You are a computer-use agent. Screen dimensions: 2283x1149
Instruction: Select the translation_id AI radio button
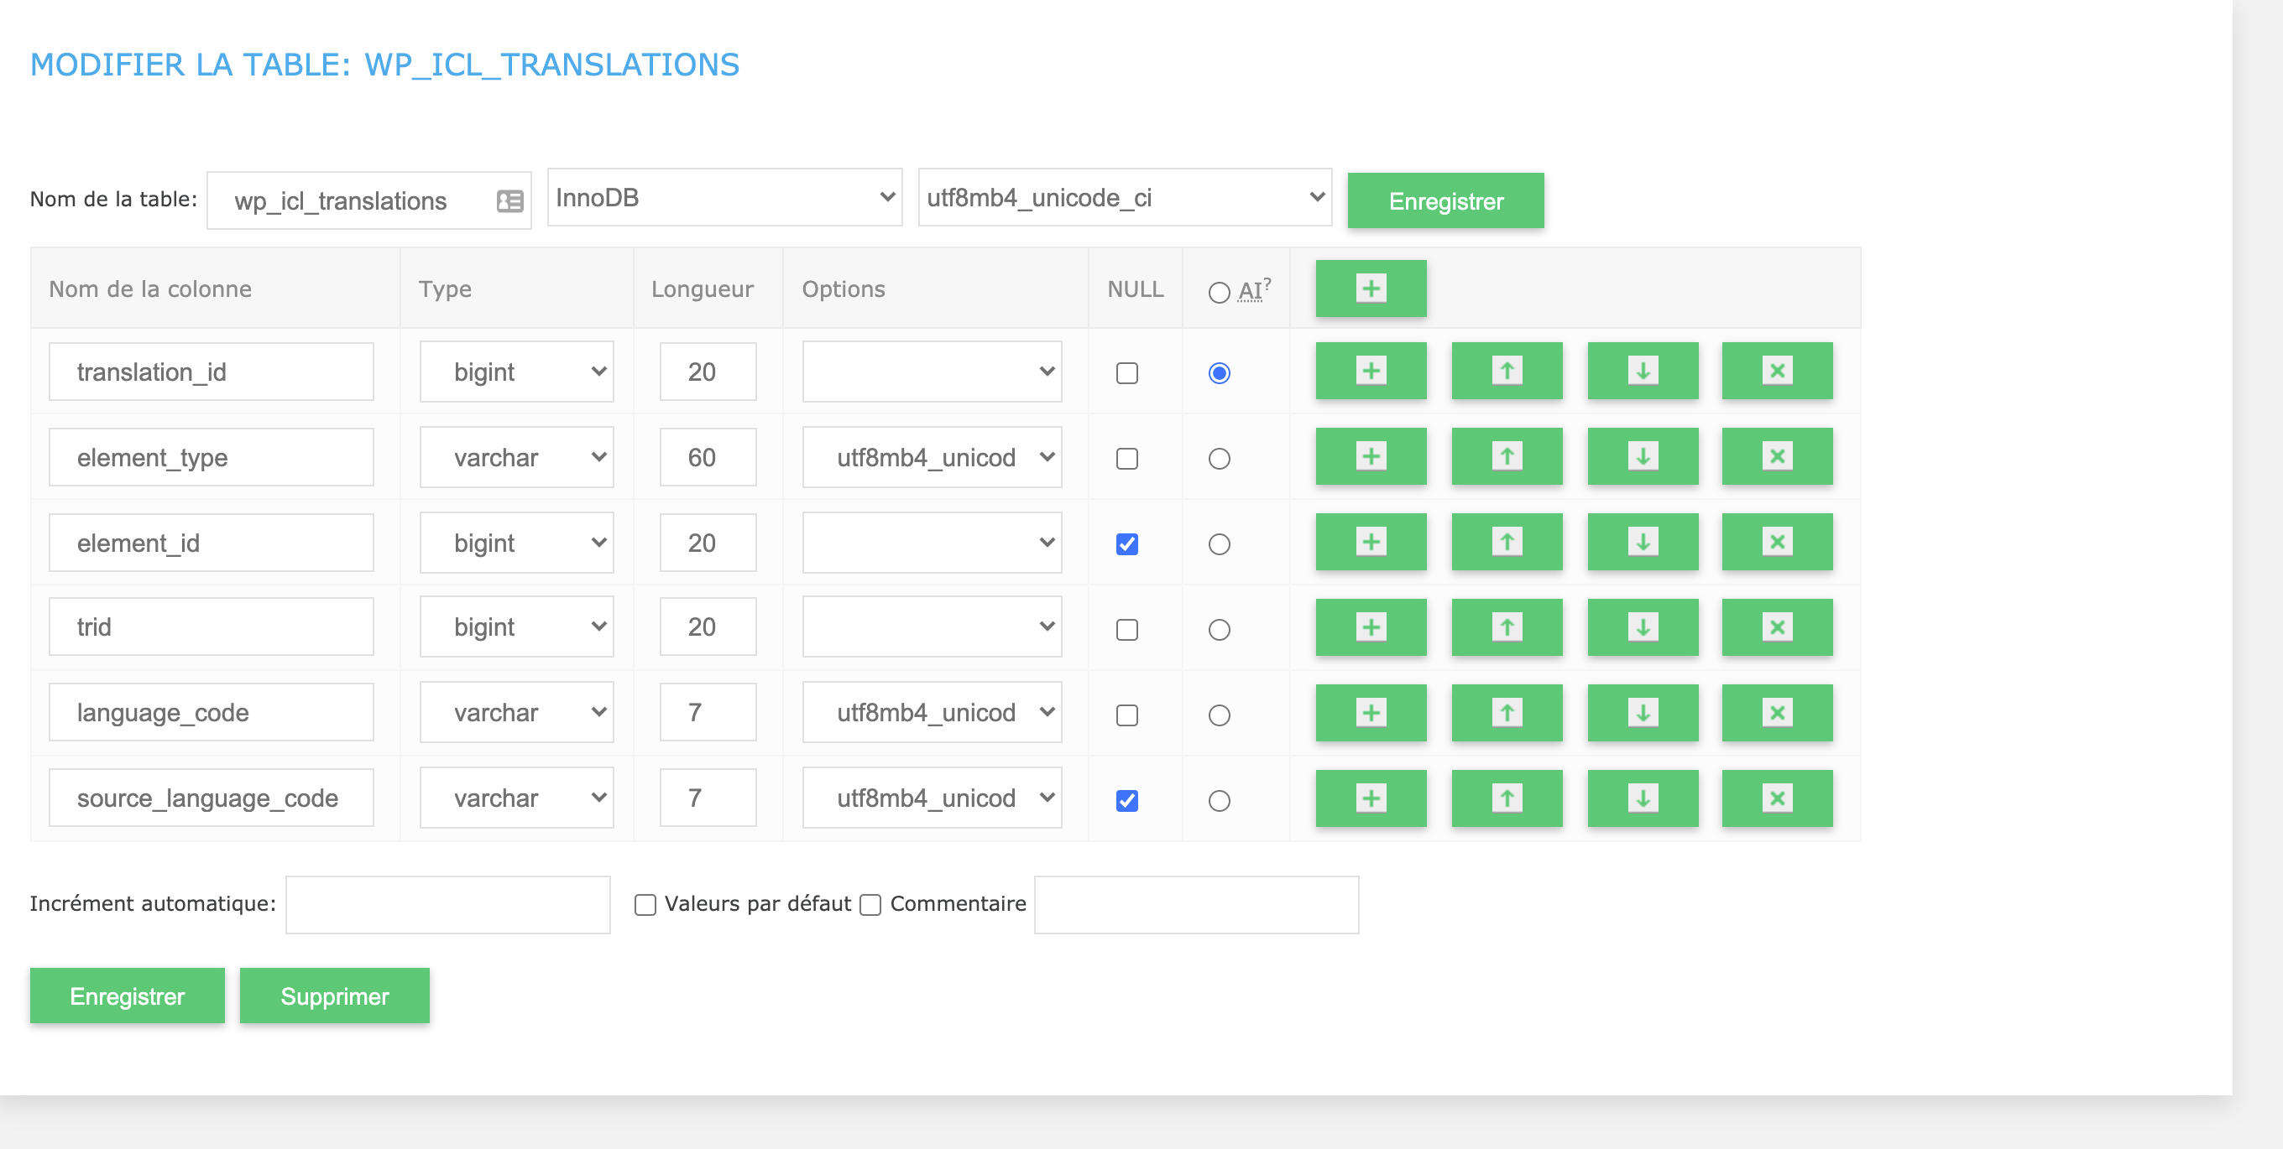1219,373
